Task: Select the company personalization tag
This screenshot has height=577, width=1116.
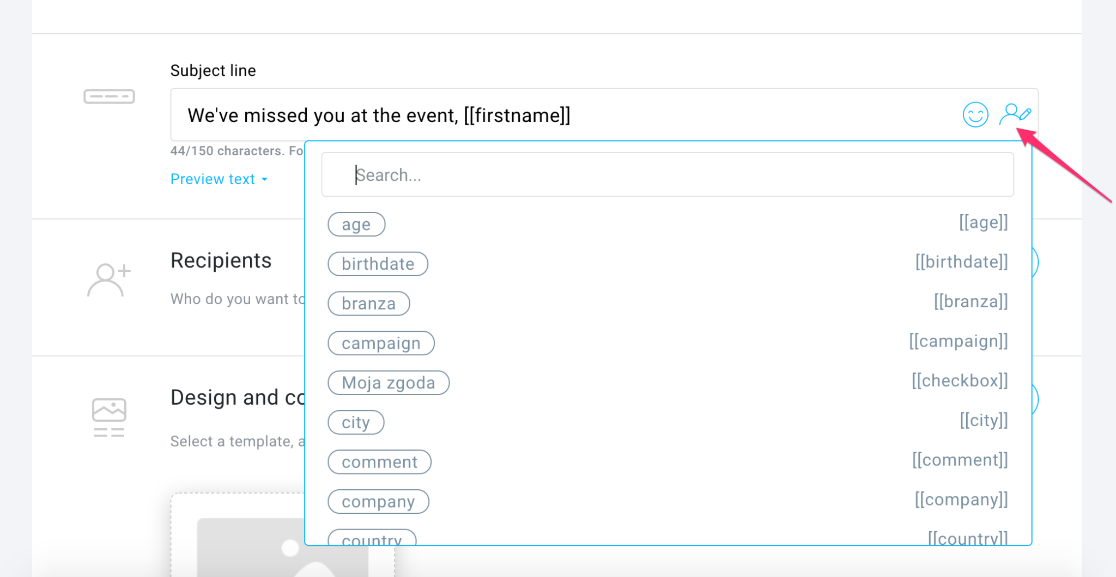Action: coord(378,501)
